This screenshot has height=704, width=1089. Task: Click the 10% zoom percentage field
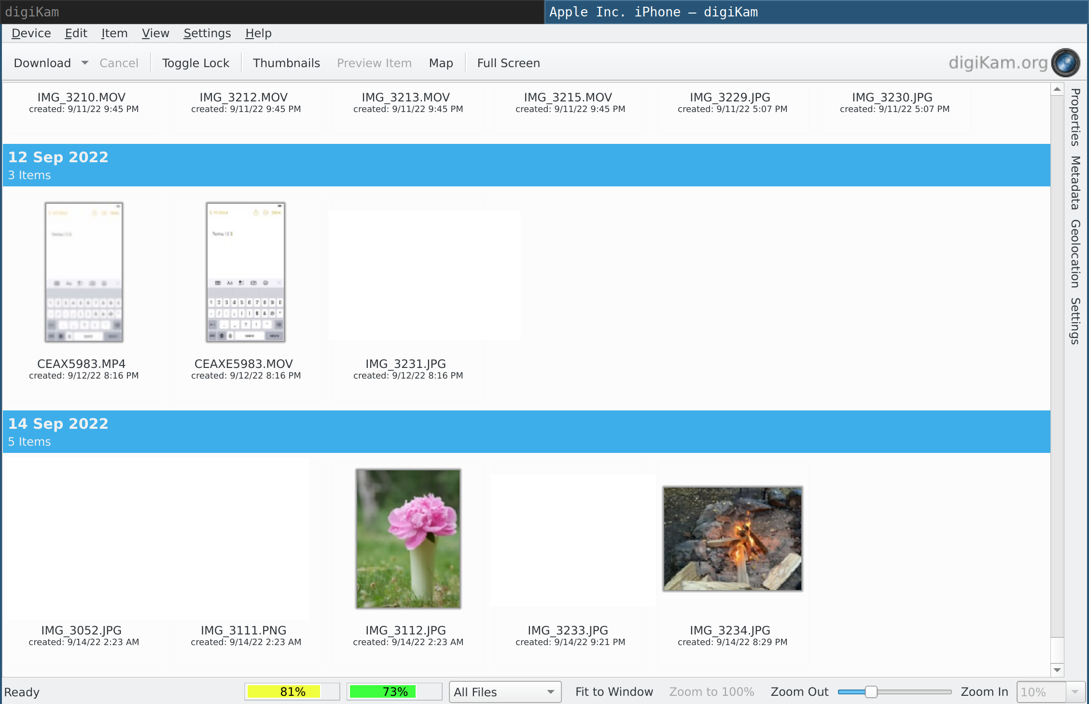(x=1041, y=691)
